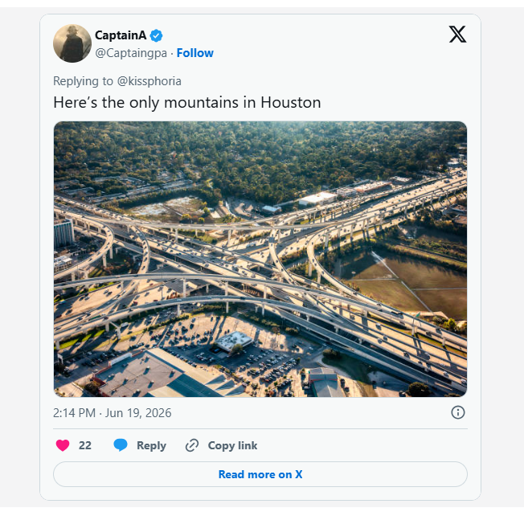Click the @Captaingpa handle
Screen dimensions: 524x516
[x=131, y=53]
